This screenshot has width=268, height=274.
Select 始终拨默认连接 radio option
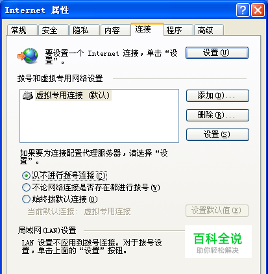pos(26,199)
